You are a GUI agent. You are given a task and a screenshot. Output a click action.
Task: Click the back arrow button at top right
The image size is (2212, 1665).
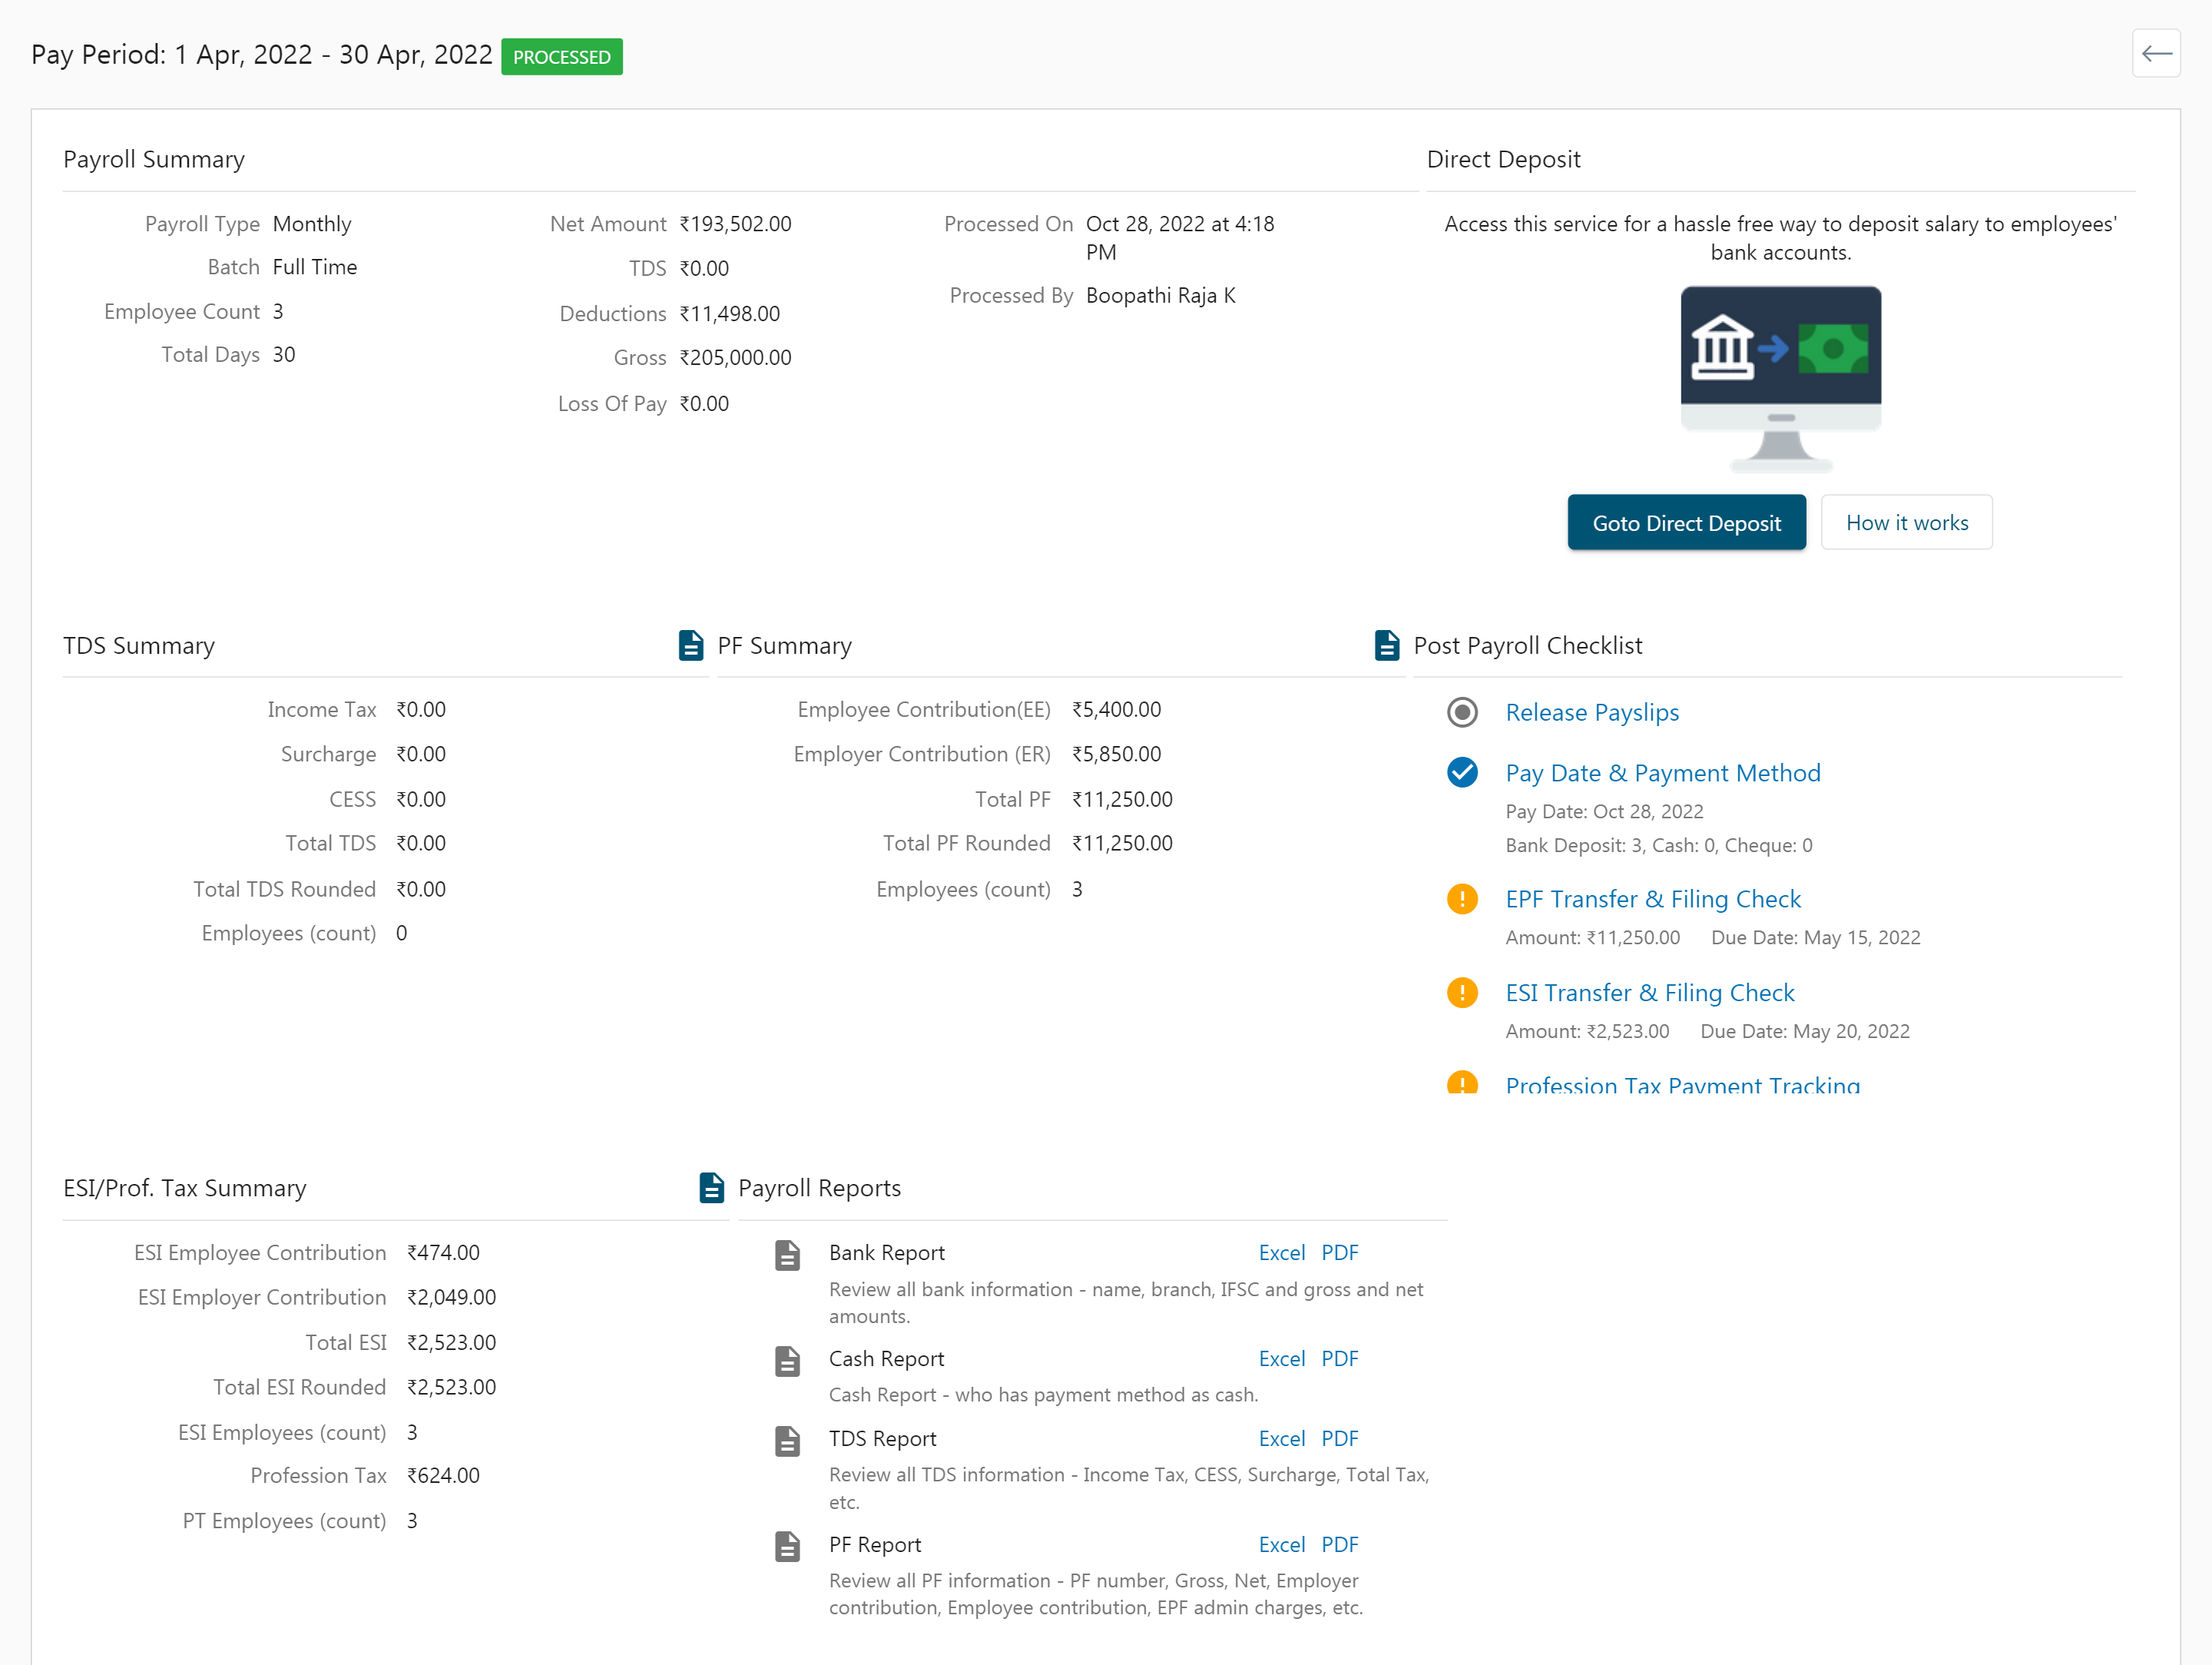[x=2156, y=53]
